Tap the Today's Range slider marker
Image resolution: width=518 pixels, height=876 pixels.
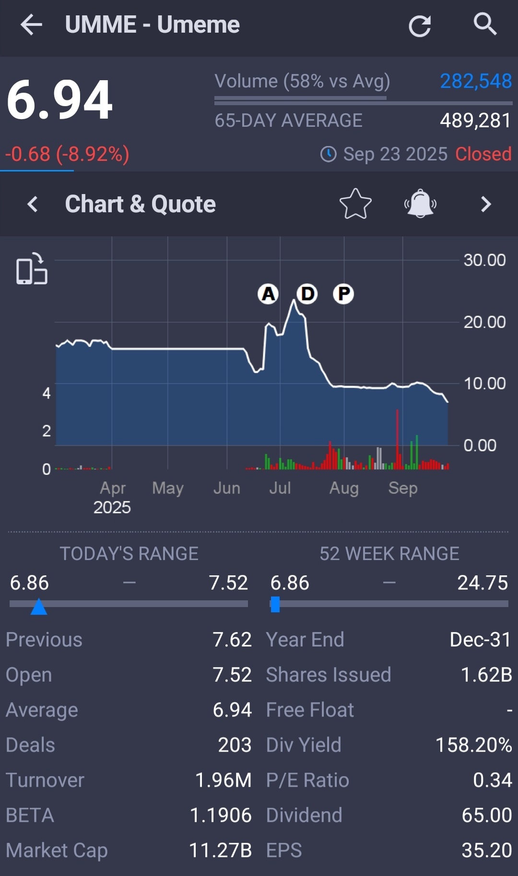(x=39, y=606)
